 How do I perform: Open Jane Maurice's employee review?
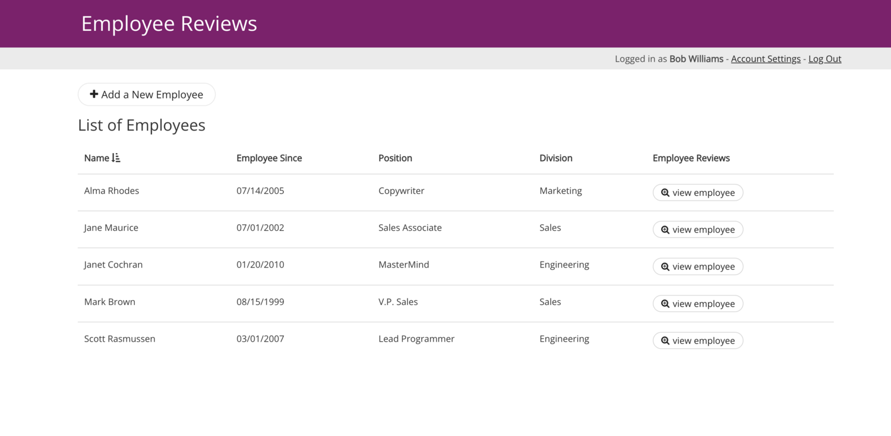coord(698,229)
